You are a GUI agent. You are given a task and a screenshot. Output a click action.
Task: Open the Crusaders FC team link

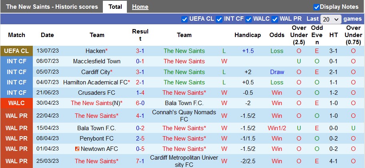tap(96, 93)
